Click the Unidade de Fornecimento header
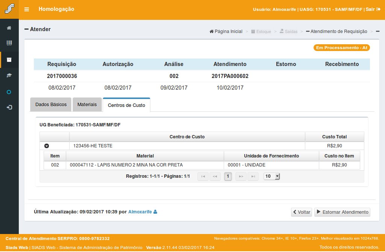Viewport: 385px width, 252px height. pos(271,156)
